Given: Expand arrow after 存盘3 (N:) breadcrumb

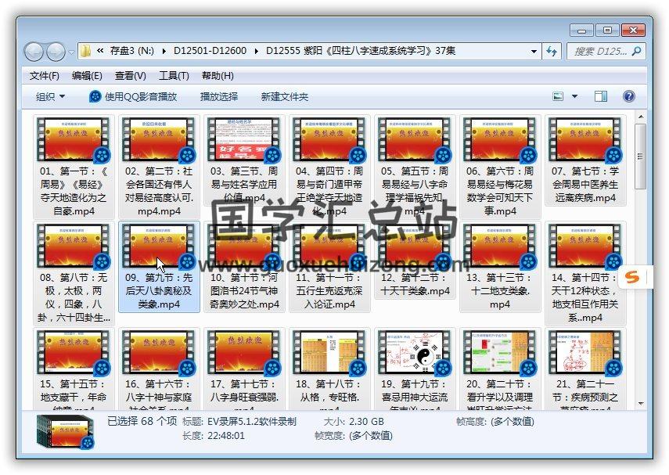Looking at the screenshot, I should 164,51.
